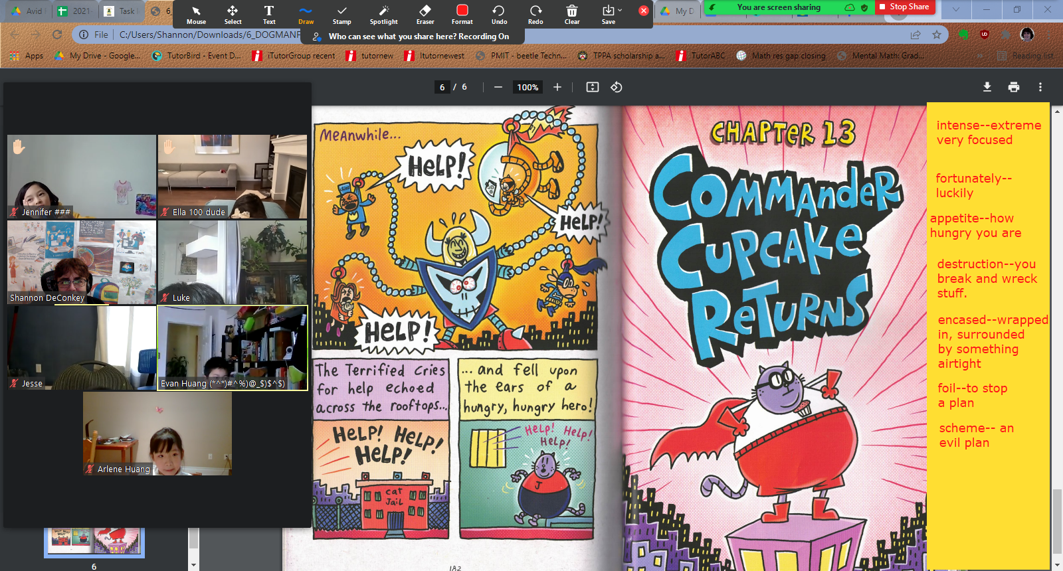Select Arlene Huang's video tile
Screen dimensions: 1063x571
[x=157, y=434]
